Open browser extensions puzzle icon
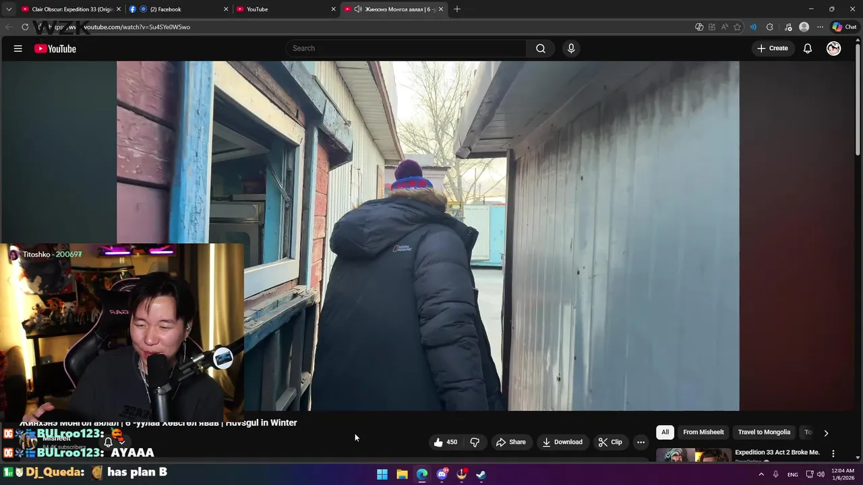This screenshot has width=863, height=485. coord(770,27)
